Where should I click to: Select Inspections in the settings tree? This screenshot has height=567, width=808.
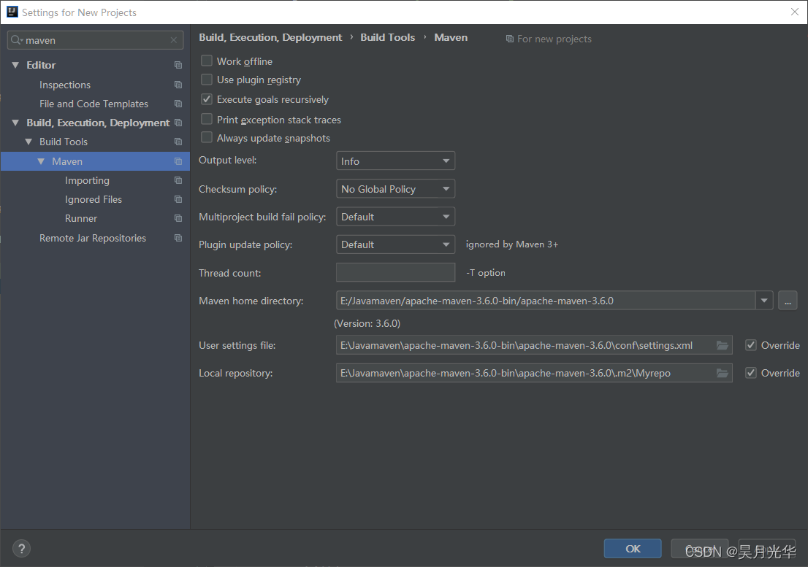[x=65, y=85]
